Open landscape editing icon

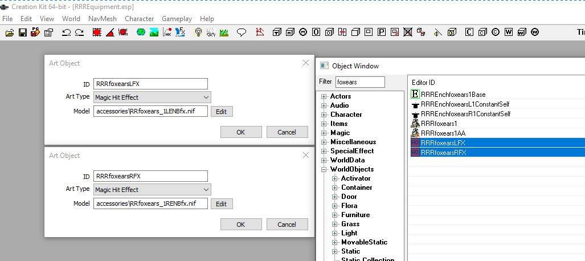pyautogui.click(x=154, y=32)
